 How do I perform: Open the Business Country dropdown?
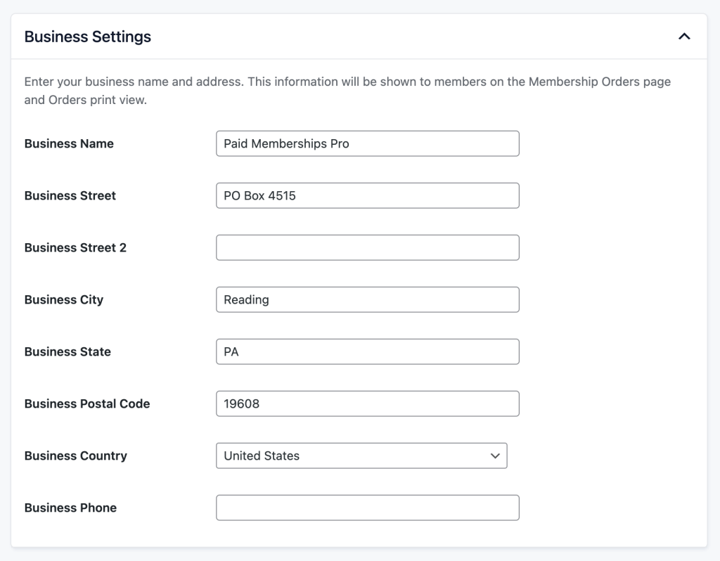361,456
